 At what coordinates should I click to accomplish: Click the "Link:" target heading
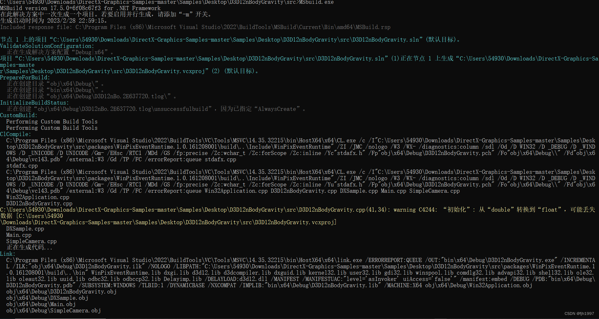pos(8,254)
